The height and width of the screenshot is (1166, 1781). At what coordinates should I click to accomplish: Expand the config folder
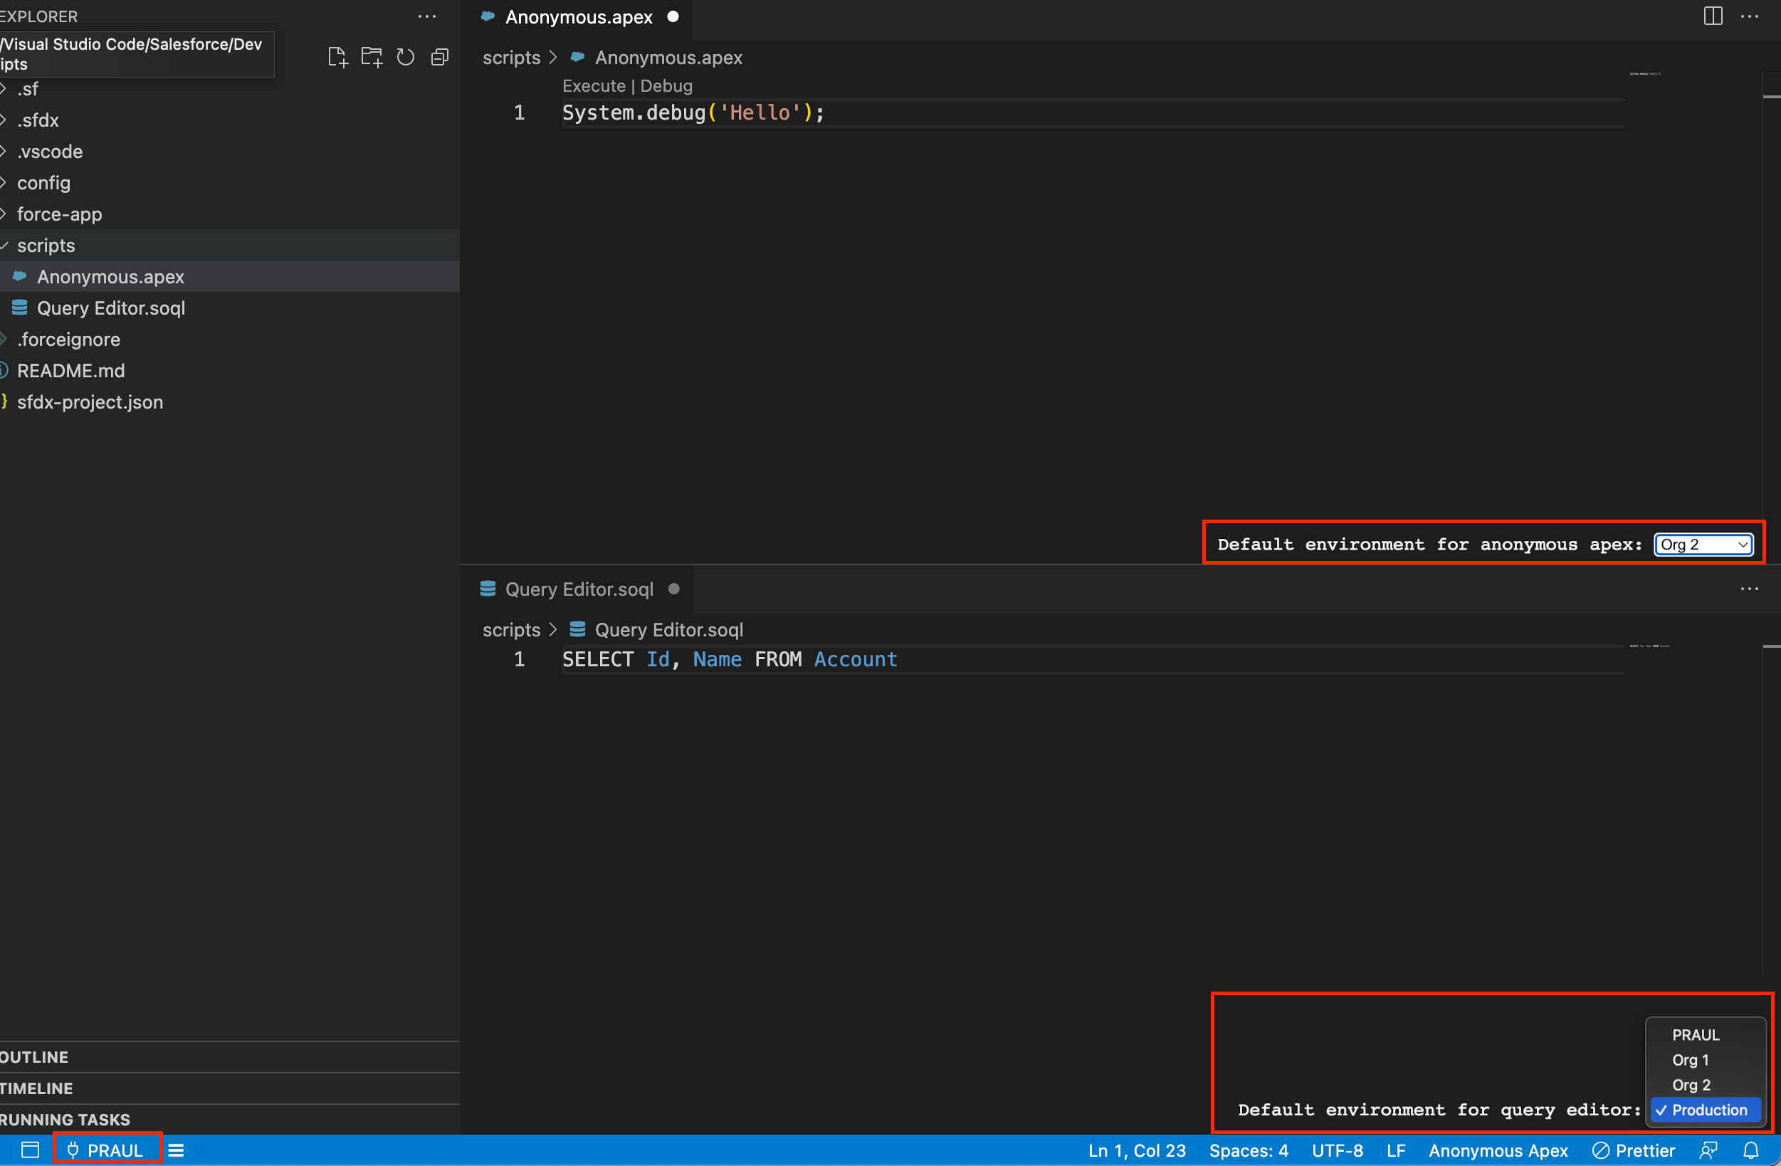point(43,183)
